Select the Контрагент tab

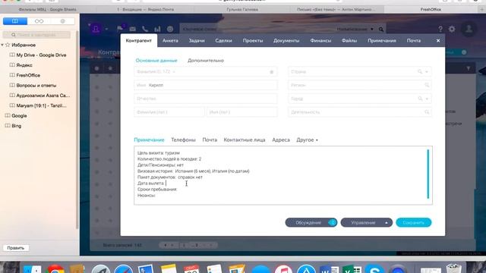pyautogui.click(x=139, y=40)
